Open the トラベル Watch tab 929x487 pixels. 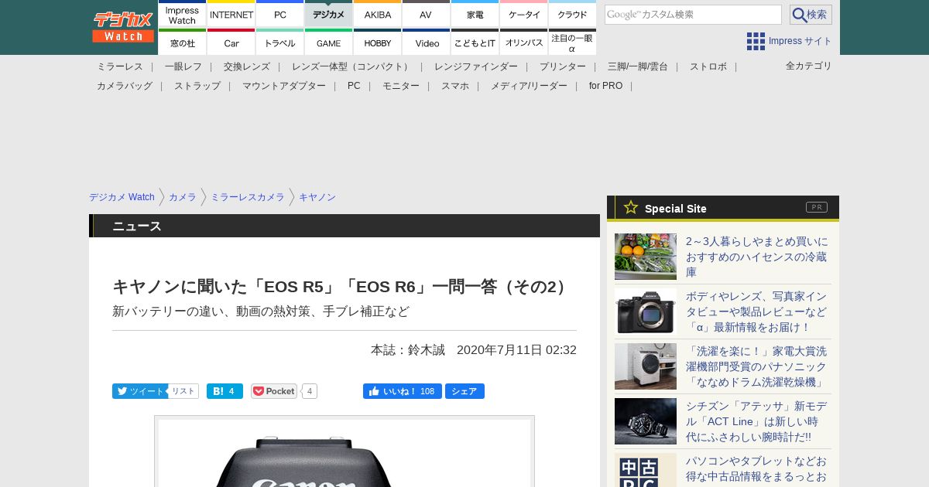tap(280, 43)
